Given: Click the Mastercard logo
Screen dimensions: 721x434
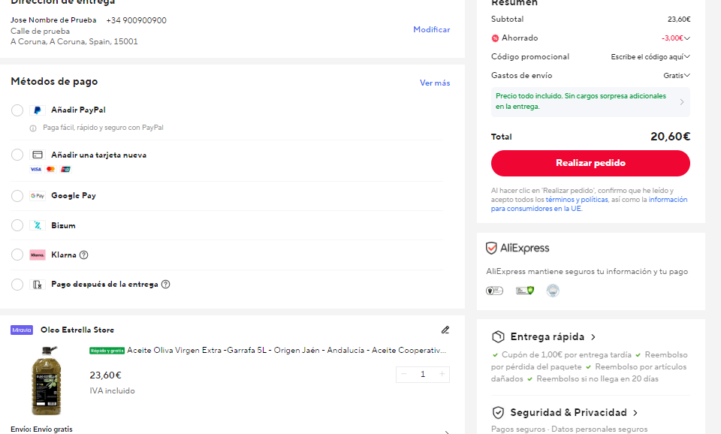Looking at the screenshot, I should [x=50, y=169].
